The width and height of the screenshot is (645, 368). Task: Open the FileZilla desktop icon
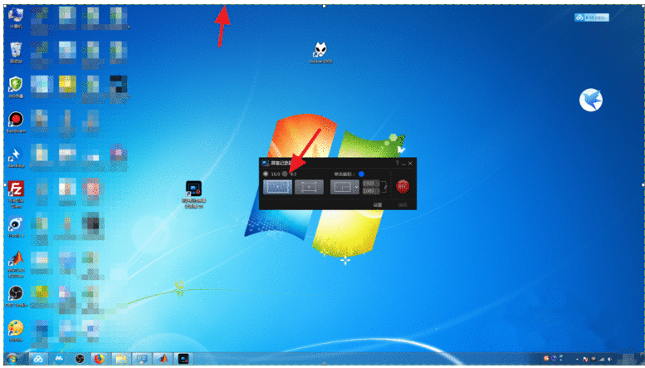click(x=15, y=189)
